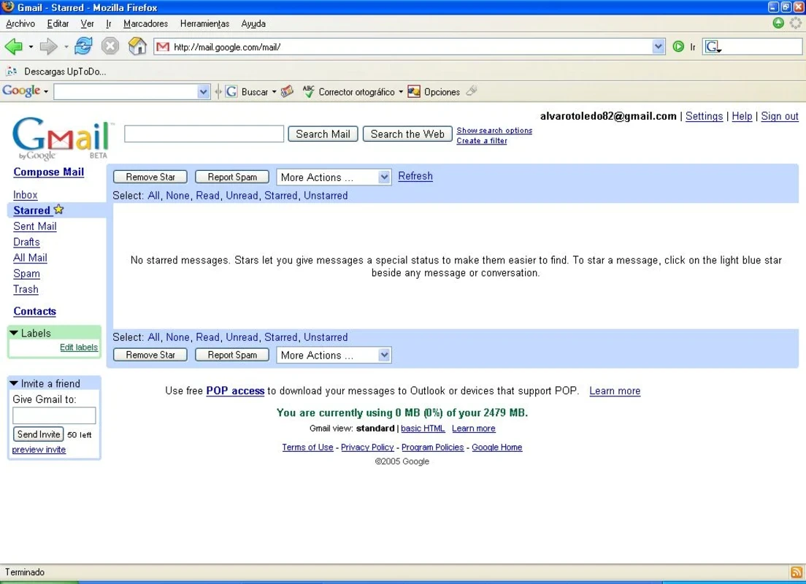Open back button history dropdown arrow
Viewport: 806px width, 584px height.
click(31, 47)
